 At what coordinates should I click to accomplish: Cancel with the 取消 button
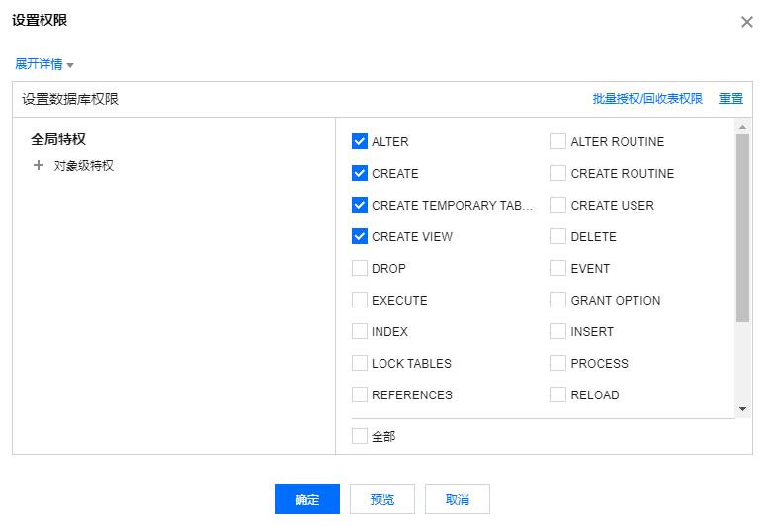point(458,499)
